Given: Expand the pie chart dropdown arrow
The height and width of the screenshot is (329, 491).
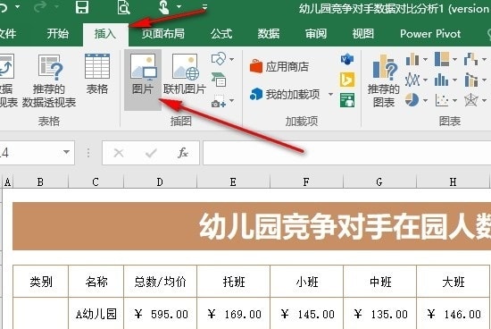Looking at the screenshot, I should [425, 101].
